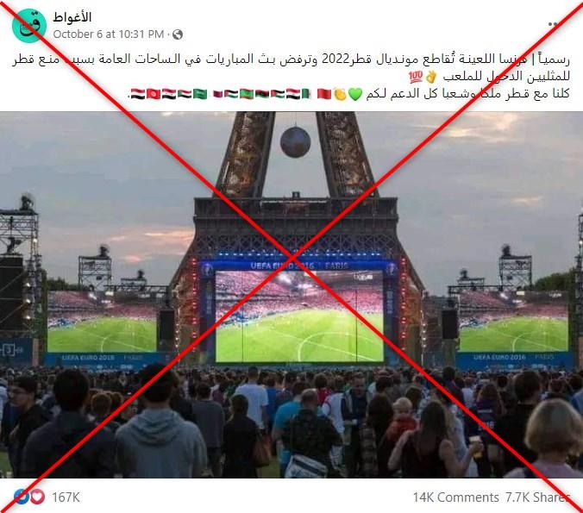583x513 pixels.
Task: Click the clapping hands emoji in caption
Action: tap(340, 95)
